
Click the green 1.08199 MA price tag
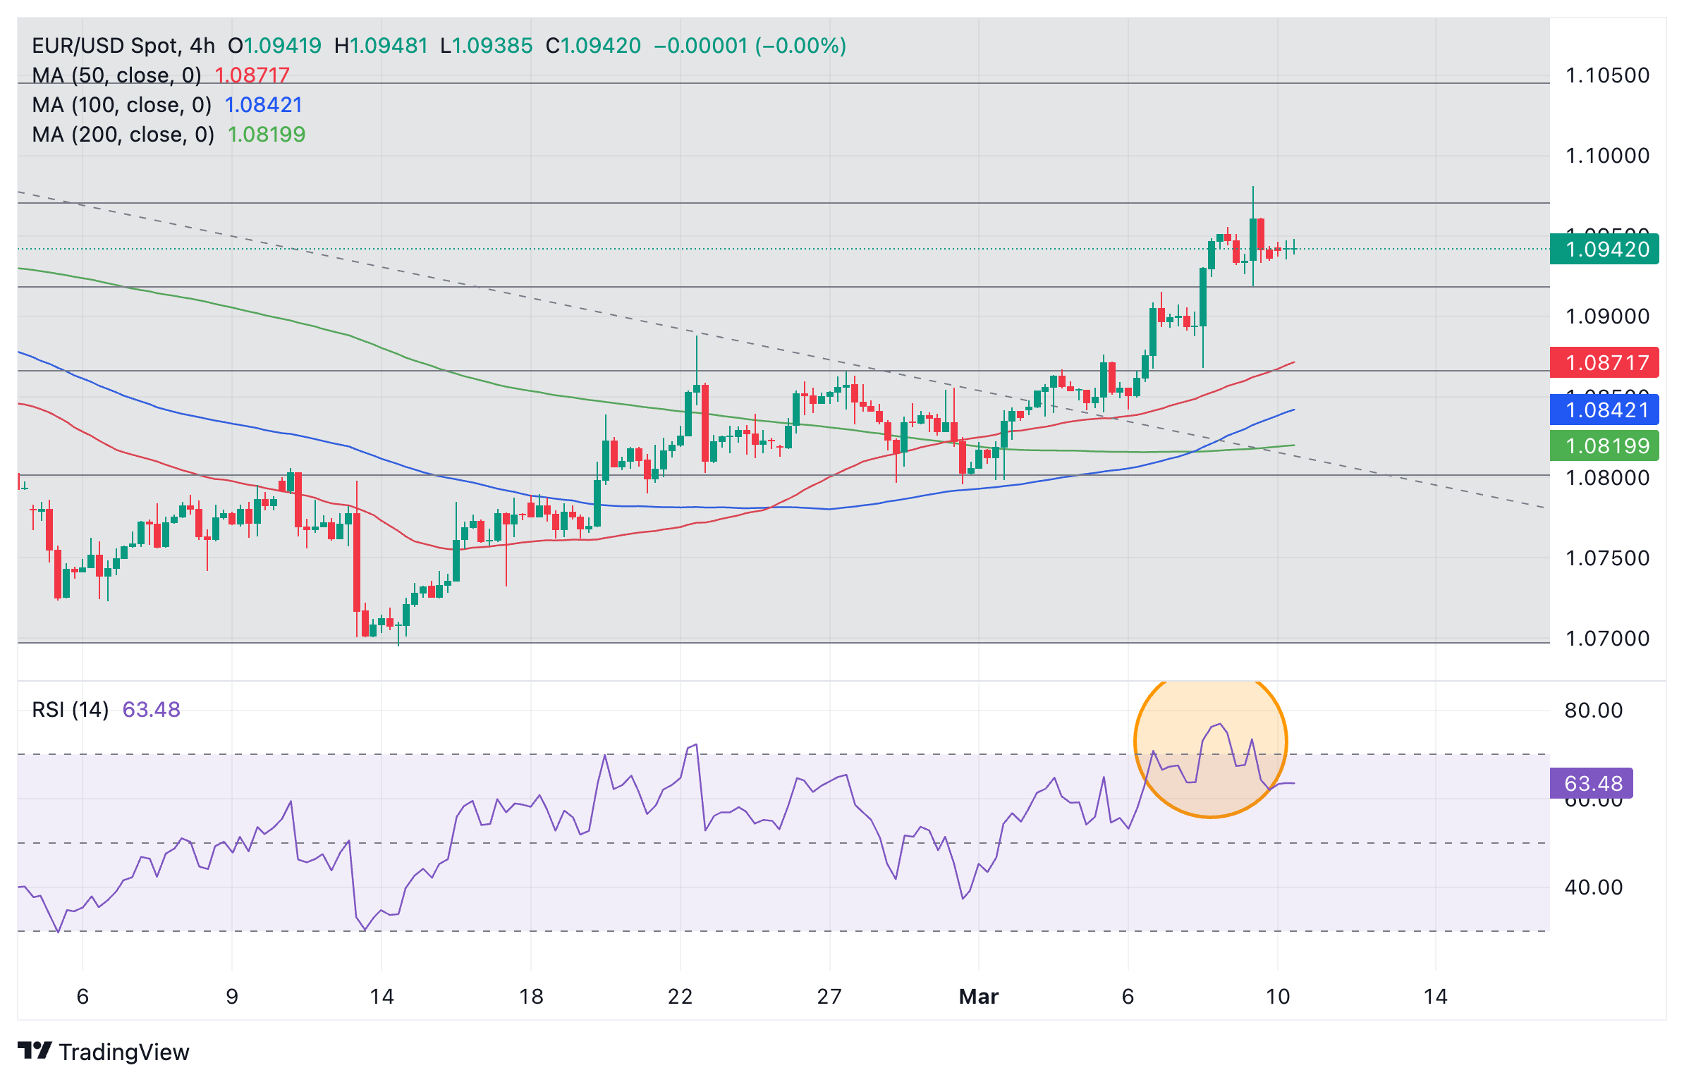tap(1604, 446)
